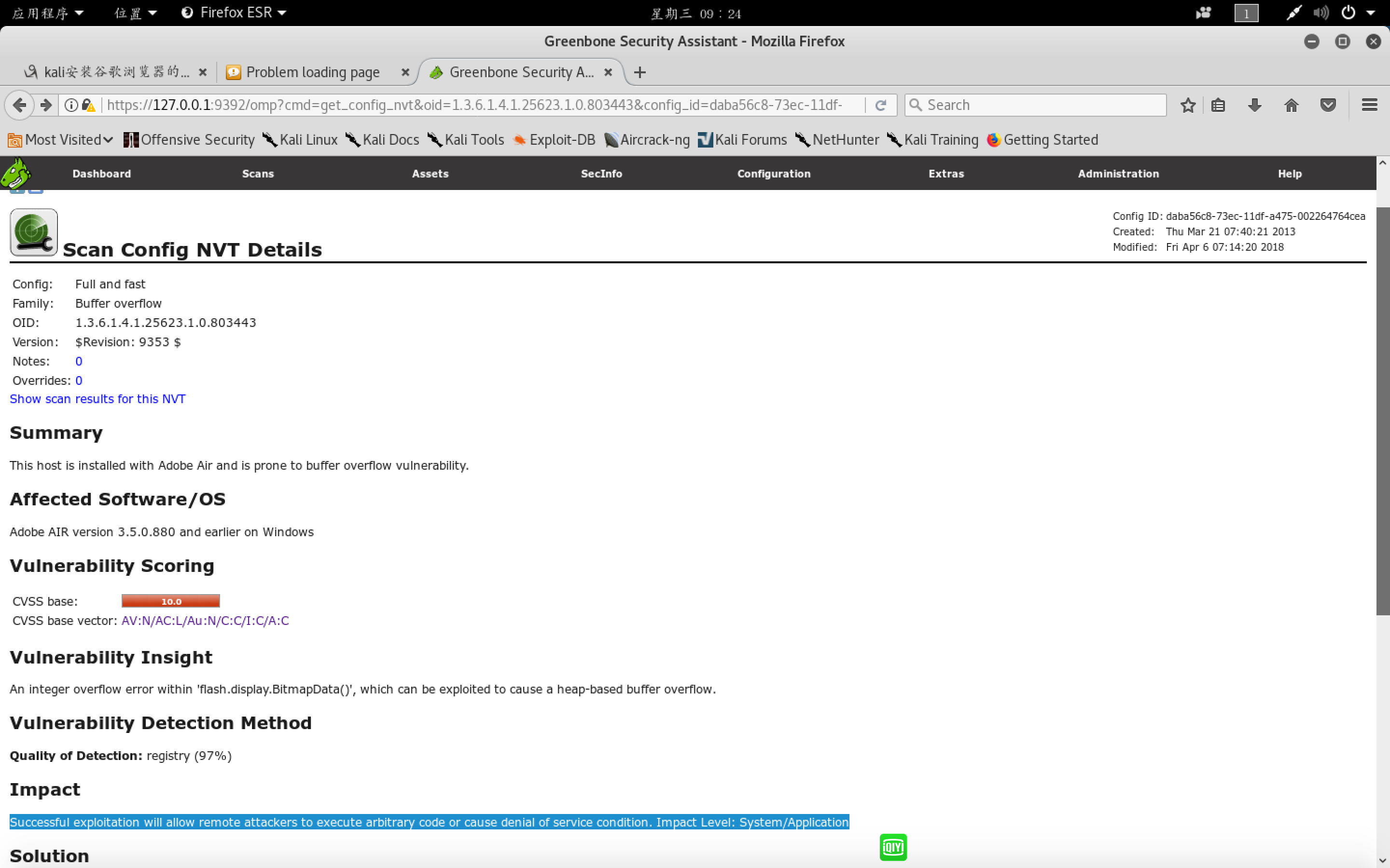The height and width of the screenshot is (868, 1390).
Task: Open the Configuration menu
Action: point(773,174)
